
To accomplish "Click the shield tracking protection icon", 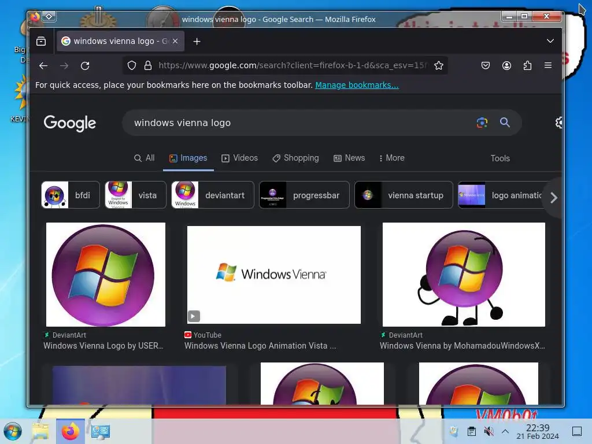I will [131, 66].
